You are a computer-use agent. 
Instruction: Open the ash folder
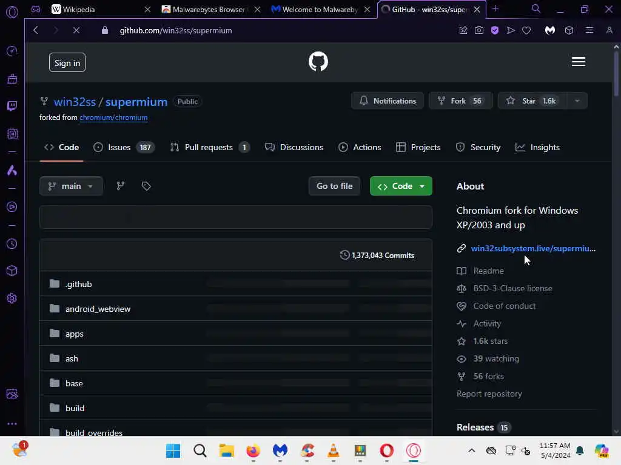tap(72, 358)
